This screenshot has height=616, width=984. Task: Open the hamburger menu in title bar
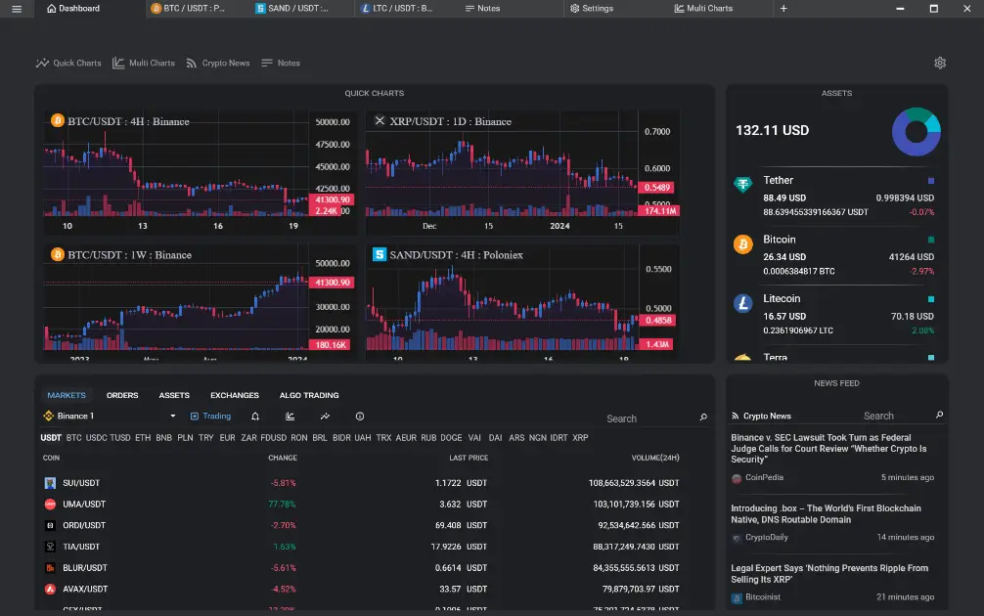16,9
